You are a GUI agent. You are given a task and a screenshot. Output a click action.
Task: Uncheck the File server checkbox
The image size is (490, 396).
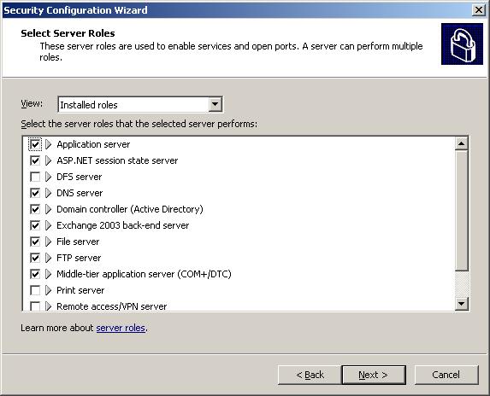click(x=35, y=242)
